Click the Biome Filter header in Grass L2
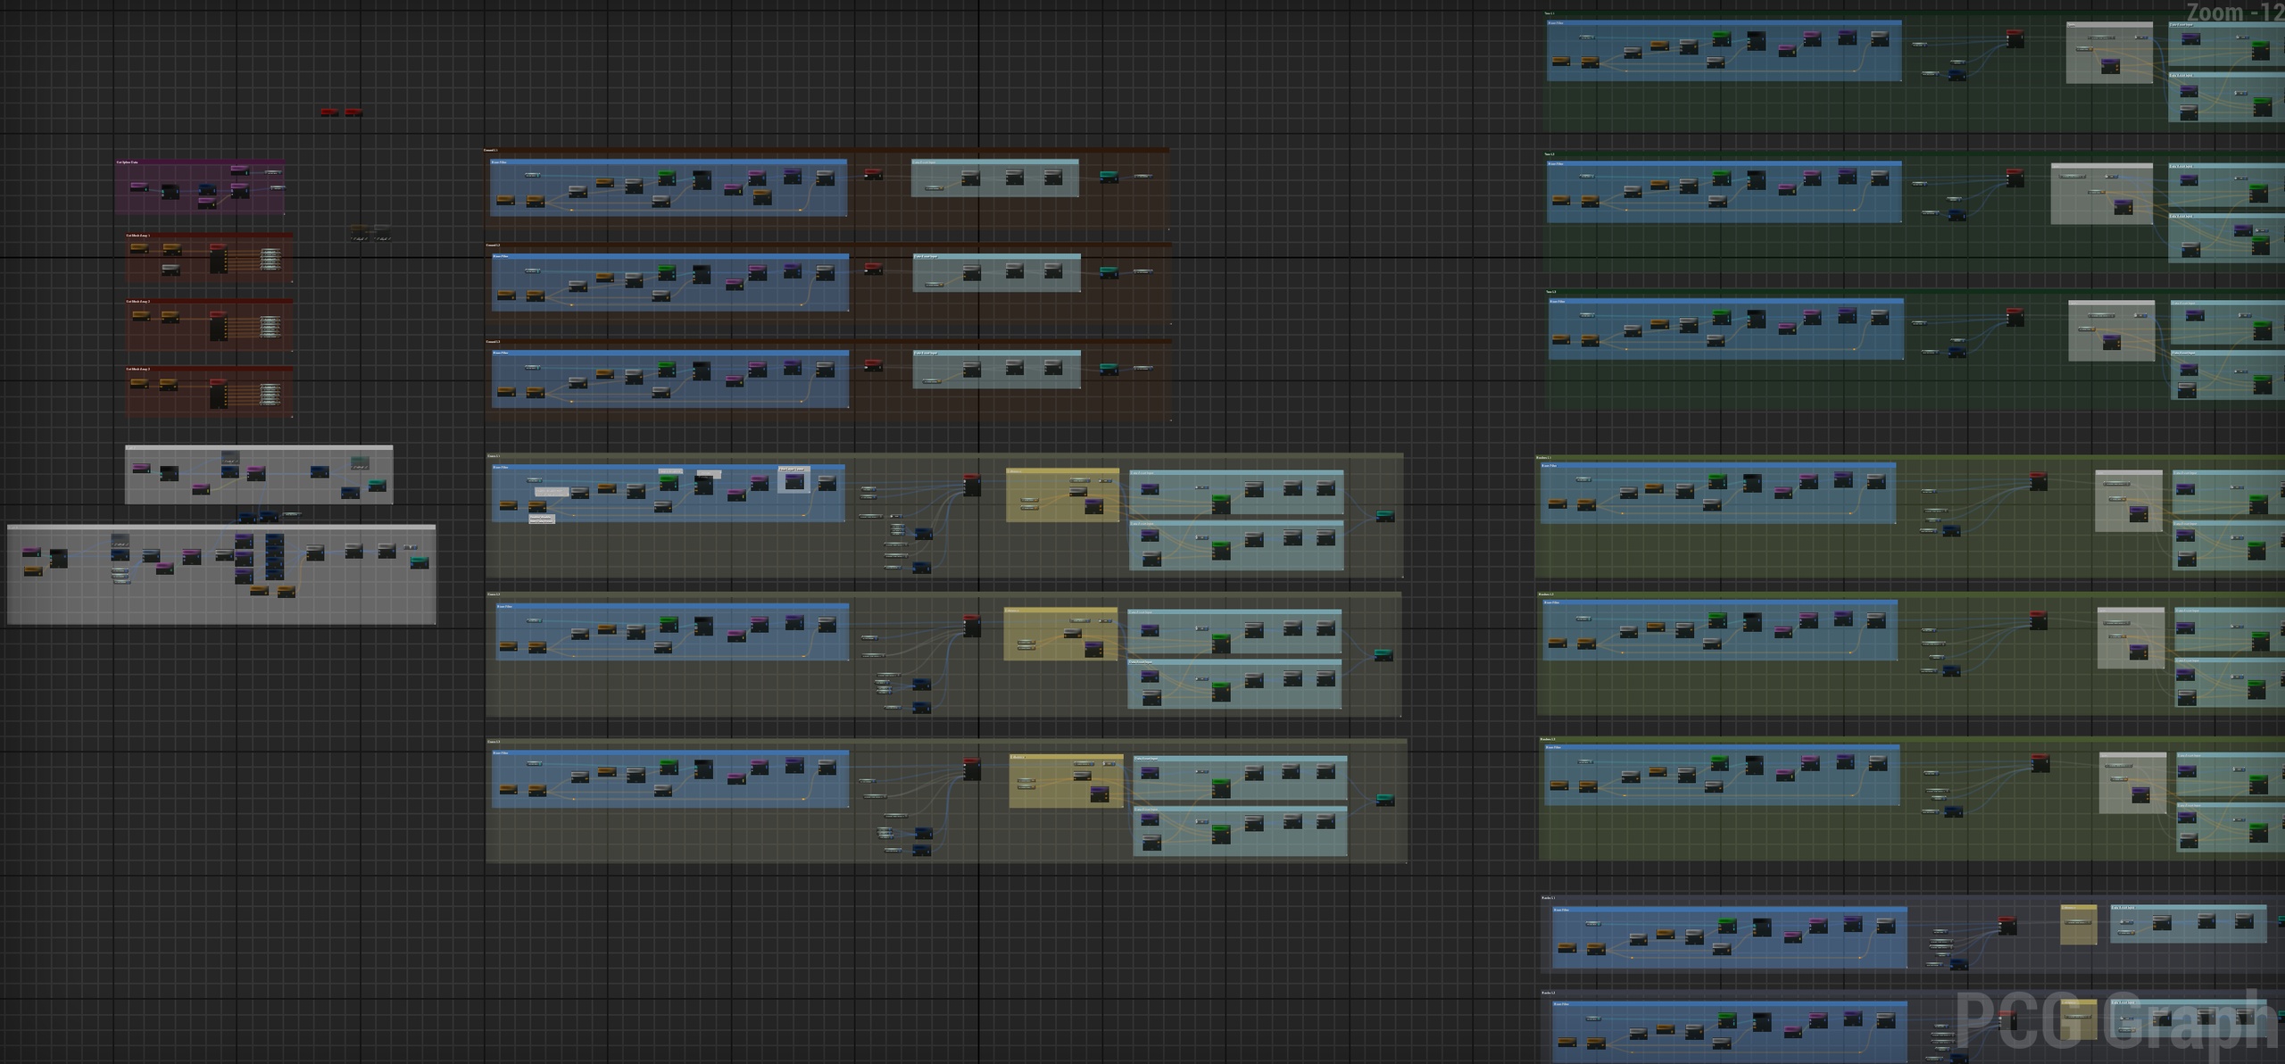 [672, 606]
